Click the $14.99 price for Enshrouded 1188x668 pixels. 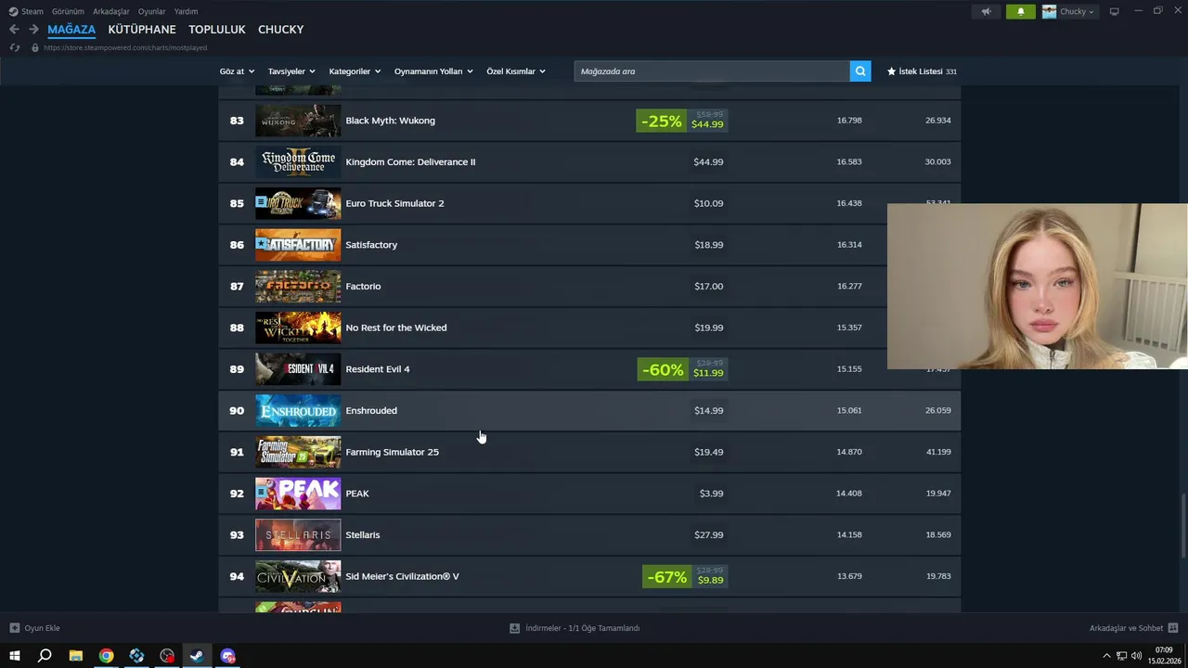[x=709, y=411]
